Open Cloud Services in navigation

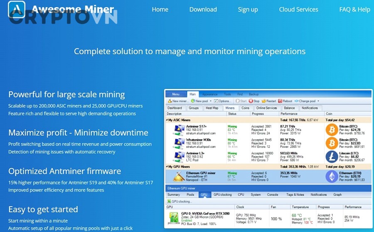pos(299,10)
